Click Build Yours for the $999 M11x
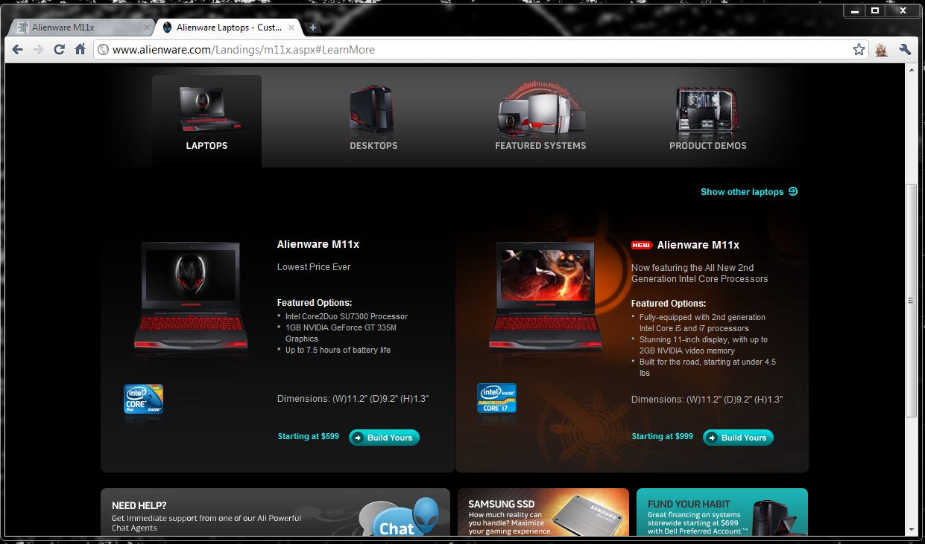925x544 pixels. (x=738, y=438)
